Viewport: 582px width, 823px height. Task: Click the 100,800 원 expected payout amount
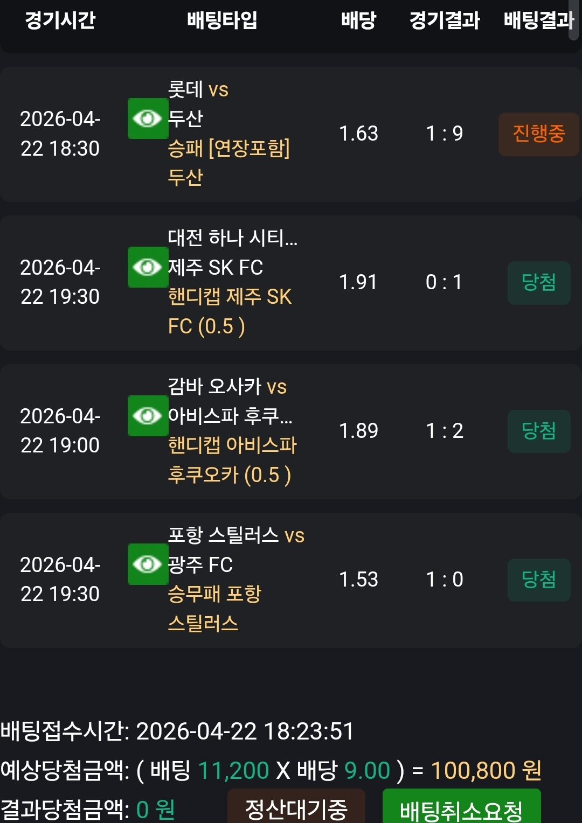coord(486,771)
